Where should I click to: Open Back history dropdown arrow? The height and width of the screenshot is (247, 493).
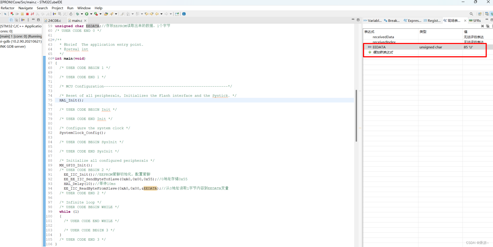tap(161, 14)
